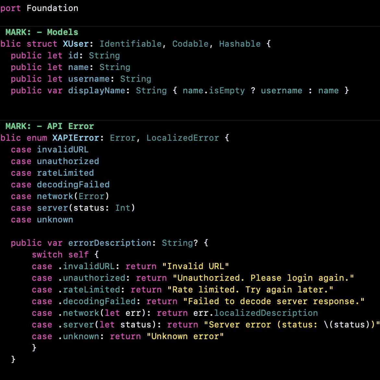Click the "Invalid URL" string literal
380x380 pixels.
point(196,266)
